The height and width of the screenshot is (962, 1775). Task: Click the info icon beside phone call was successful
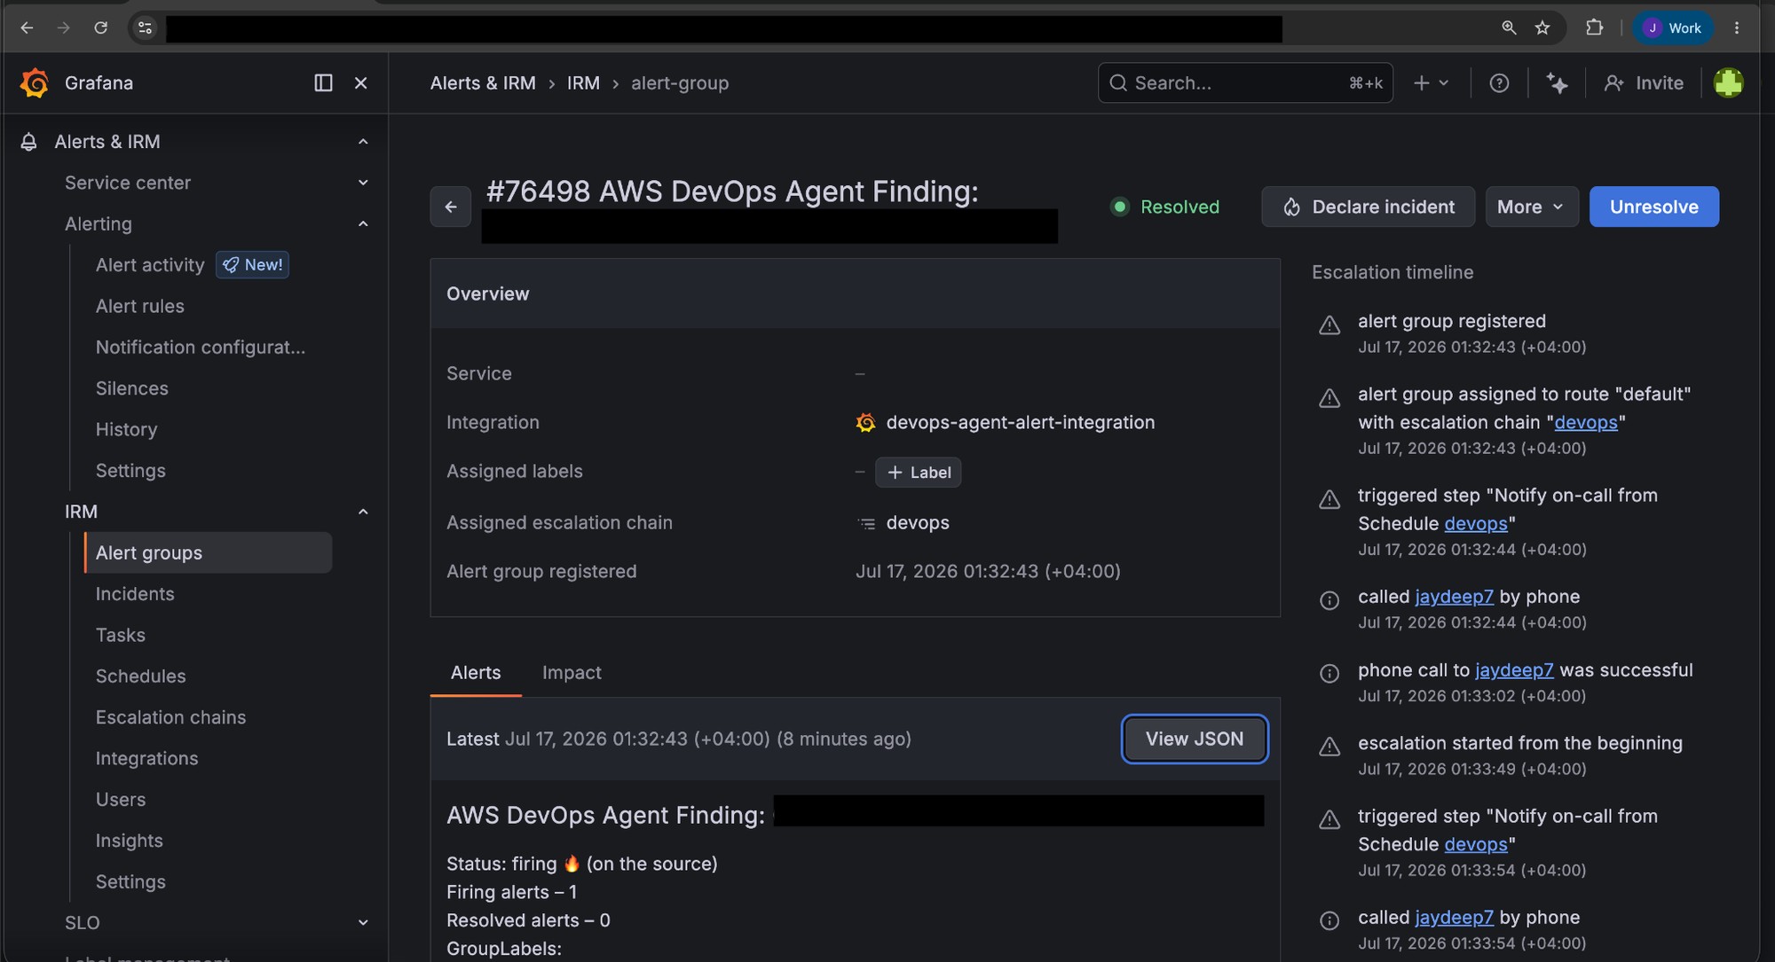tap(1329, 674)
